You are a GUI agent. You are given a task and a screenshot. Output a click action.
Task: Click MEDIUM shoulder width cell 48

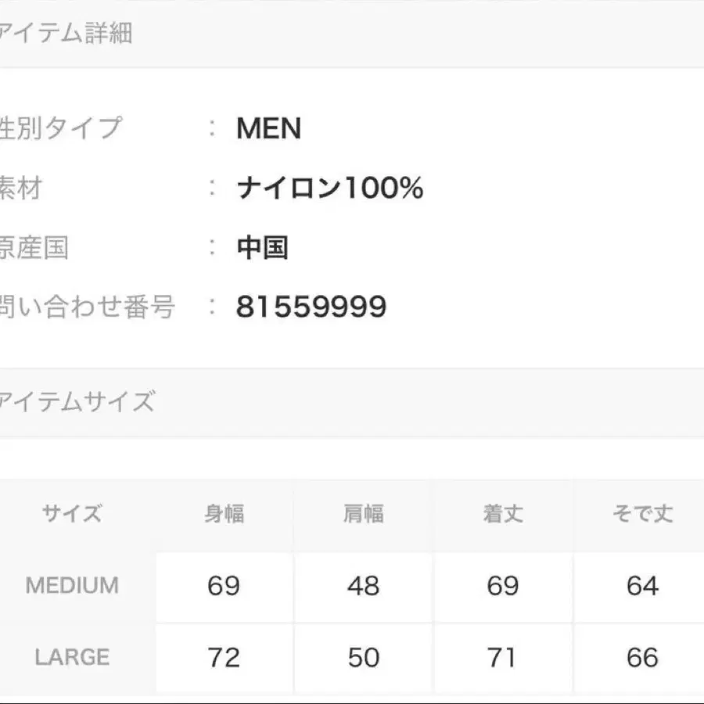tap(364, 586)
